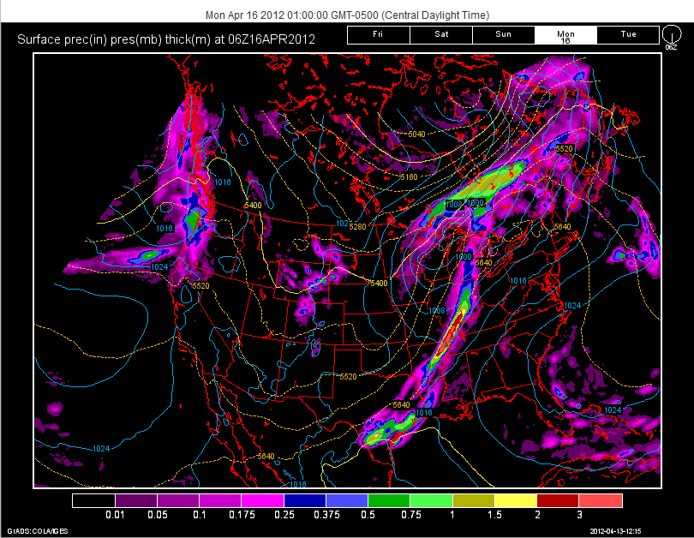This screenshot has width=694, height=538.
Task: Click the '5640' label near Texas coast
Action: click(x=401, y=405)
